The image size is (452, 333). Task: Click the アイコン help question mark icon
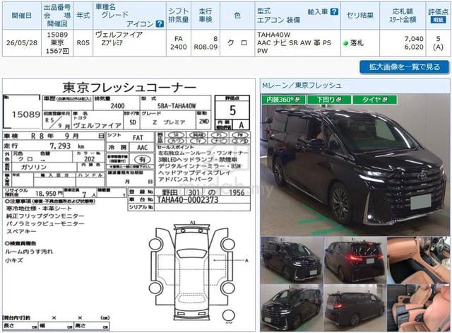pos(160,24)
